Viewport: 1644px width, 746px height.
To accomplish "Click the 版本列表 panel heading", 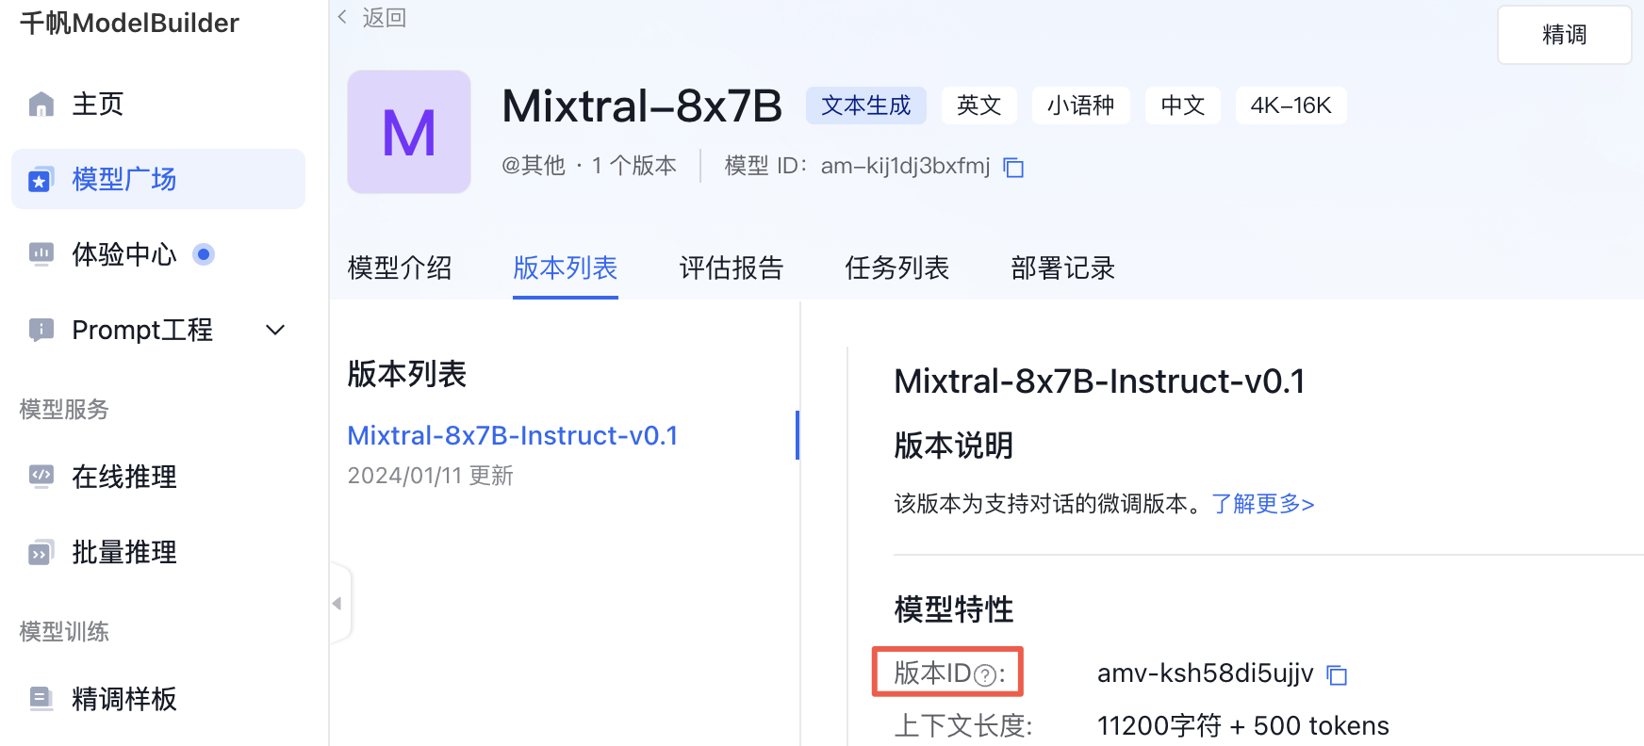I will click(407, 374).
